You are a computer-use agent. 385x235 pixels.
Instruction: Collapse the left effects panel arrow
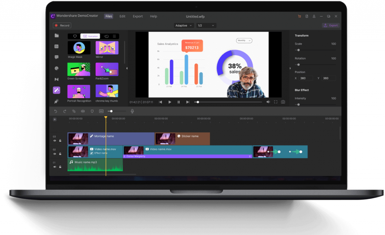pos(127,68)
